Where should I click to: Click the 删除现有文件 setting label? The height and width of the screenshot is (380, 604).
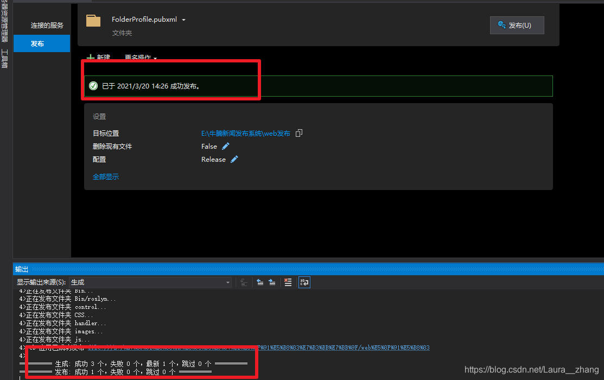coord(112,147)
